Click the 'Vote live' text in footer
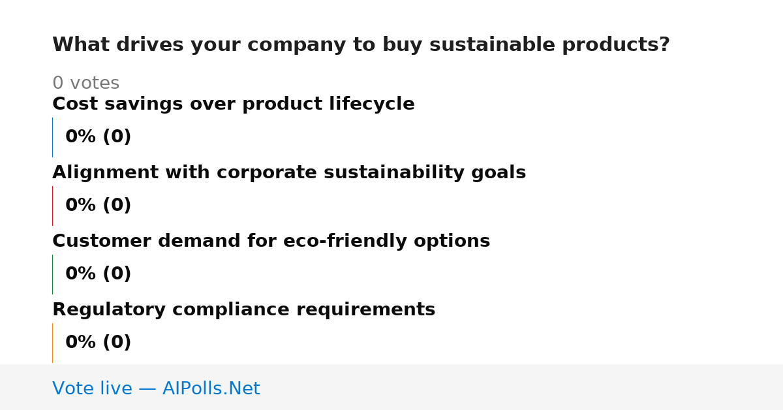 [x=92, y=389]
